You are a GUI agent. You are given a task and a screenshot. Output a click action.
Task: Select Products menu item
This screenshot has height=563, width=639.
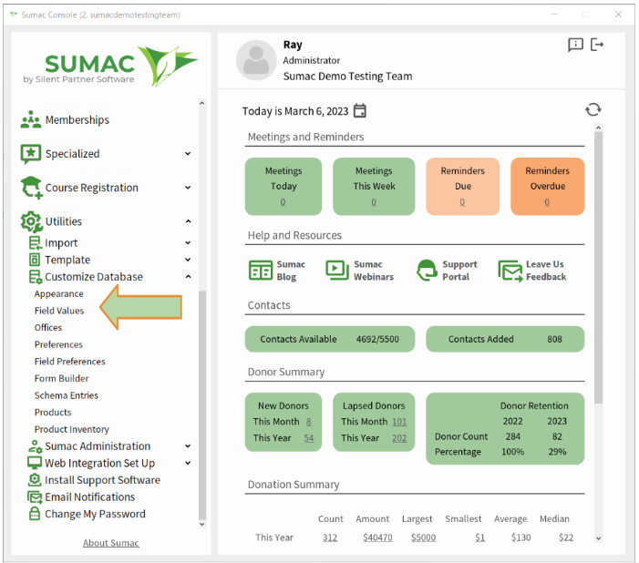(x=53, y=413)
